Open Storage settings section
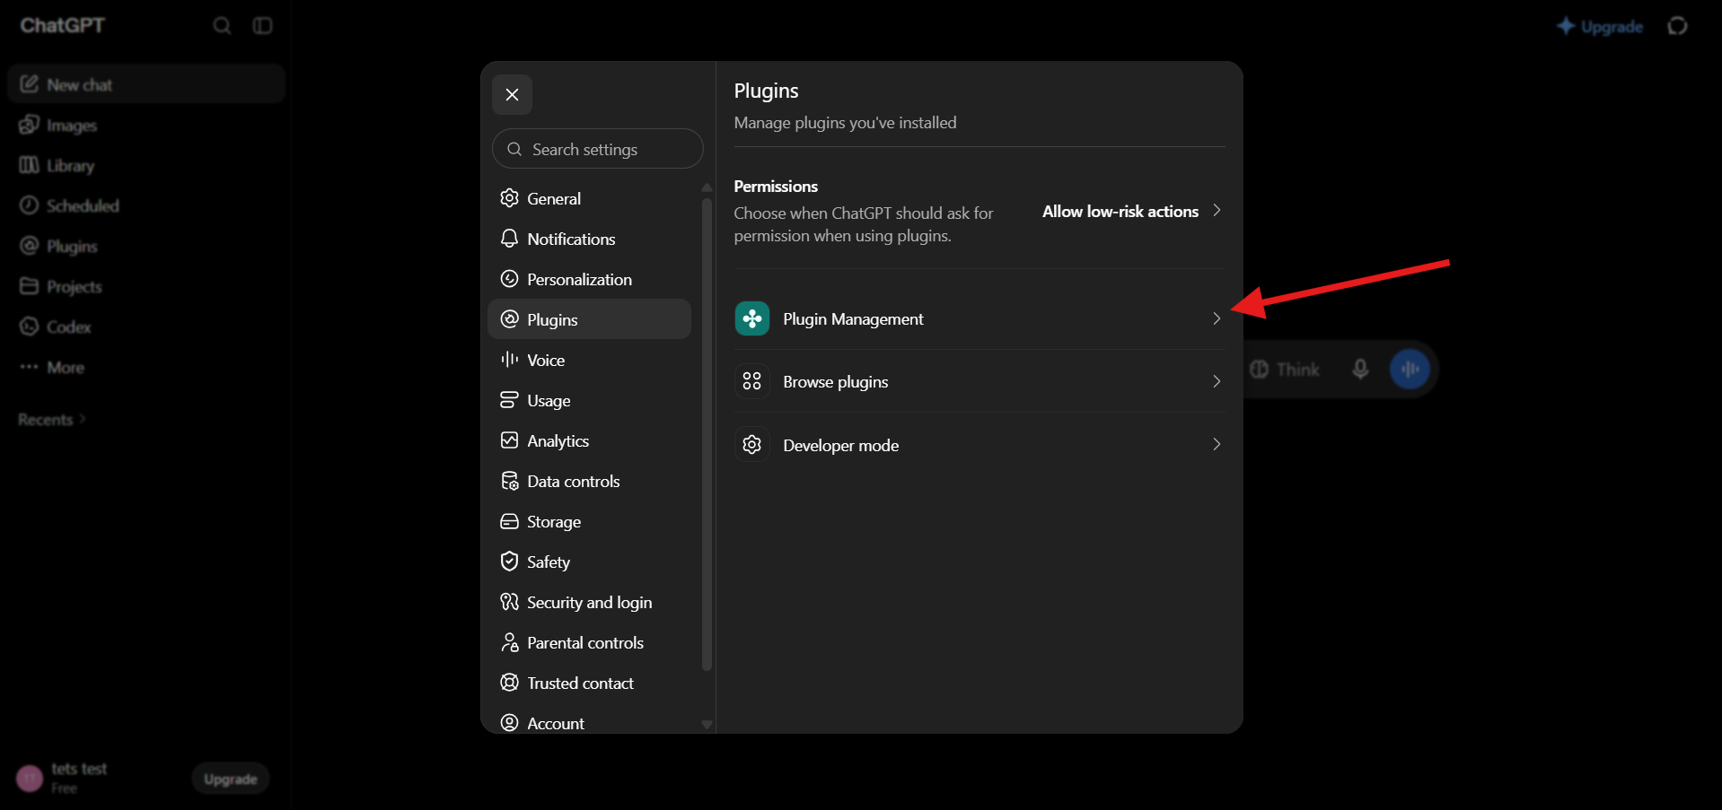This screenshot has width=1722, height=810. (x=589, y=521)
